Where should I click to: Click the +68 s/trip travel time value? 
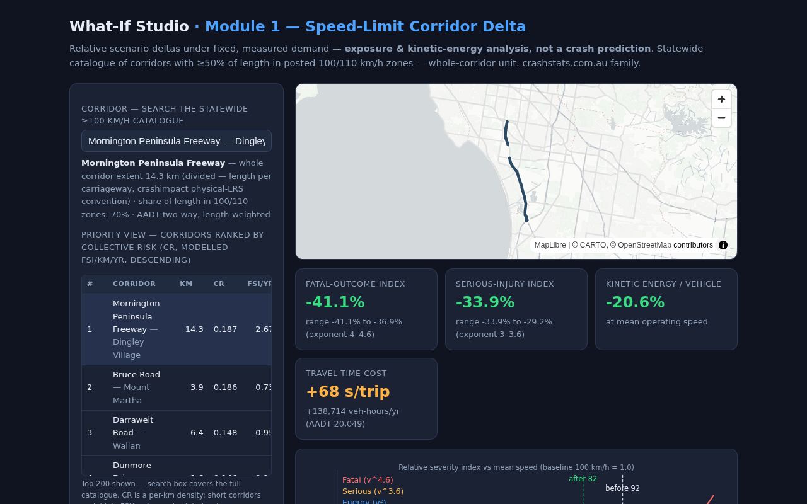pos(348,392)
